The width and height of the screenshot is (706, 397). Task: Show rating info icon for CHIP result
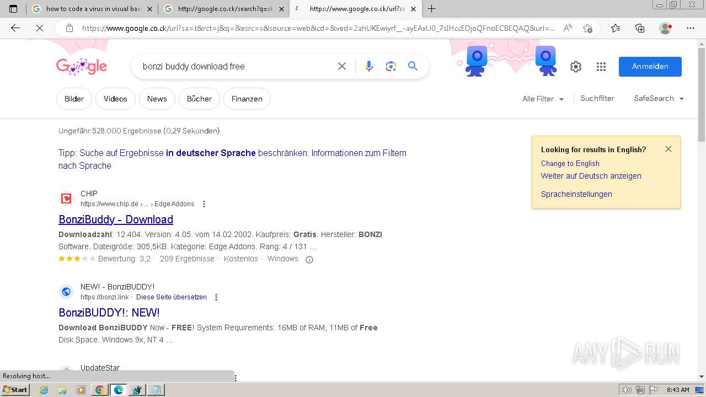[309, 260]
